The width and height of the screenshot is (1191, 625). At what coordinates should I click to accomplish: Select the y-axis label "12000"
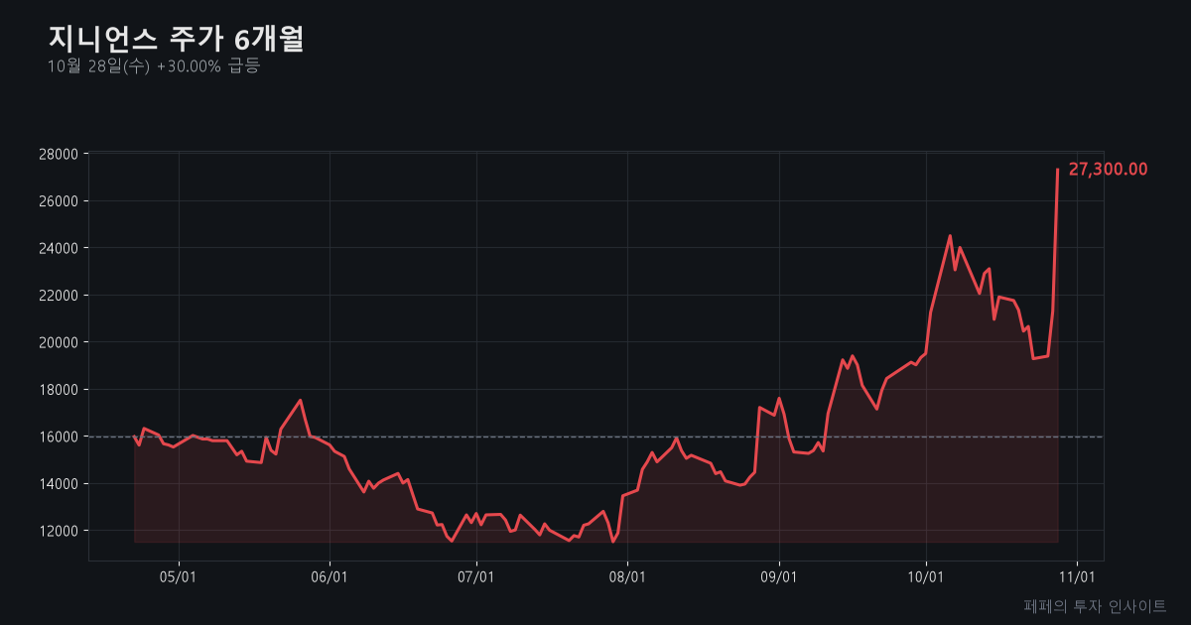point(59,531)
